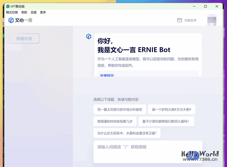
Task: Click the 文心一言 logo icon in header
Action: (11, 20)
